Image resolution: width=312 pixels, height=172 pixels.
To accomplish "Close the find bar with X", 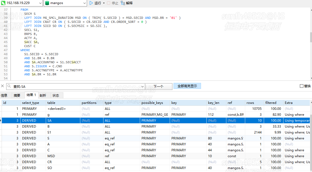I will (x=2, y=86).
